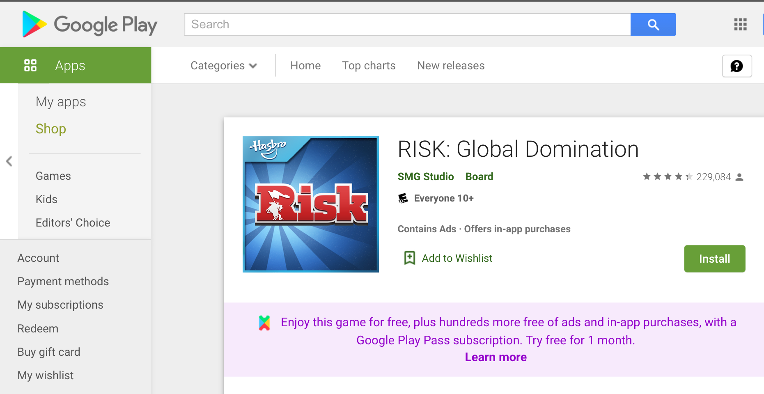Screen dimensions: 764x394
Task: Click the green Install button
Action: pos(714,259)
